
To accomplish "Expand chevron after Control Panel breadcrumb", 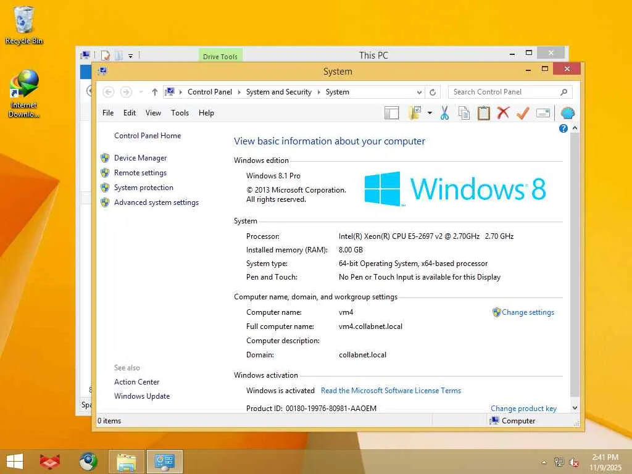I will pyautogui.click(x=239, y=93).
